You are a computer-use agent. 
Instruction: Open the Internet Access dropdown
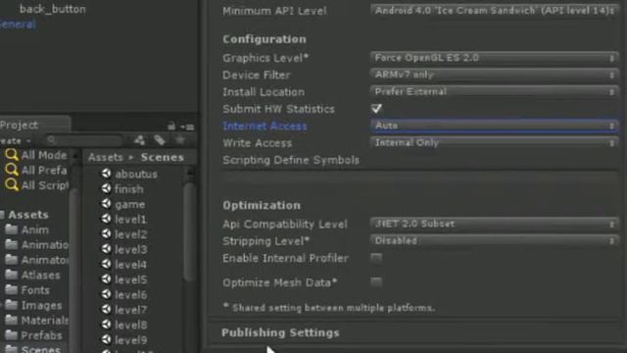(494, 126)
